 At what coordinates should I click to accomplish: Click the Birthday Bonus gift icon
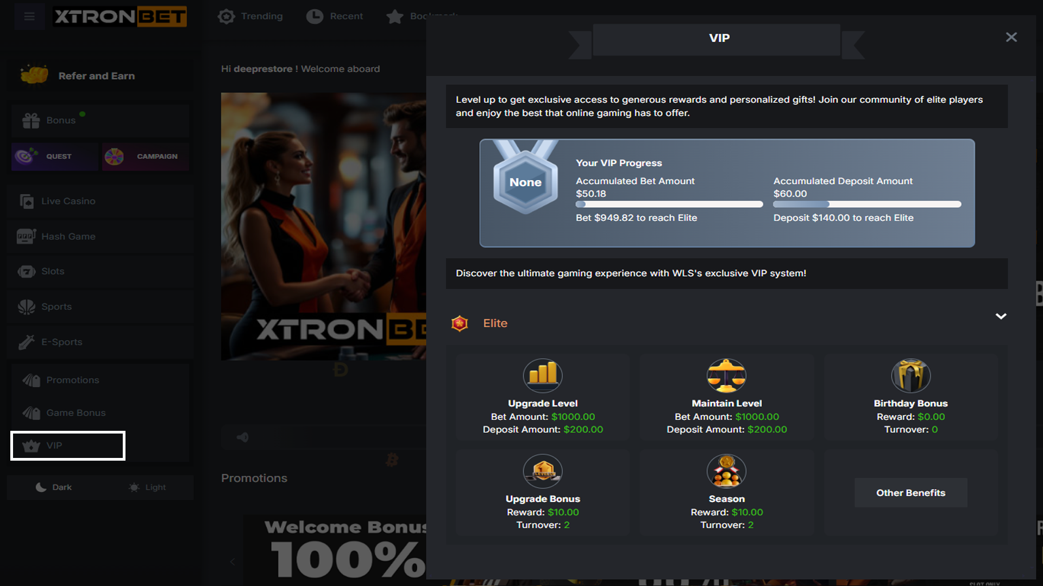point(910,375)
